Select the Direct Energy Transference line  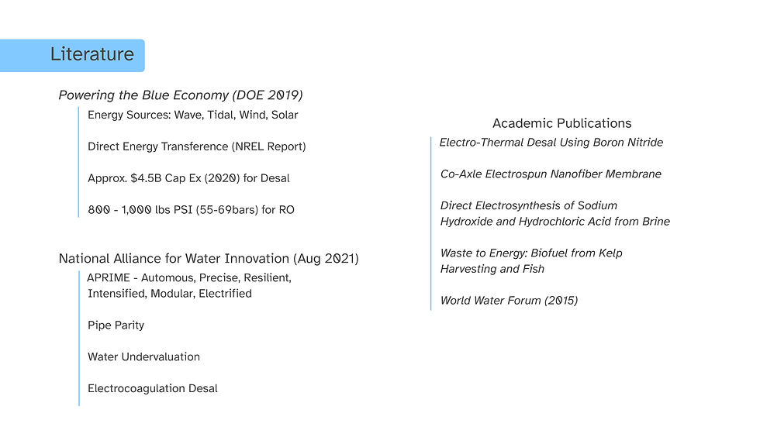[196, 146]
